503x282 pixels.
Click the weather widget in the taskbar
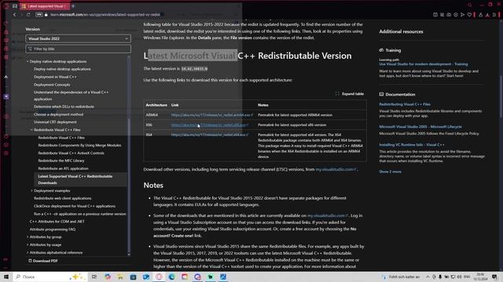coord(401,277)
